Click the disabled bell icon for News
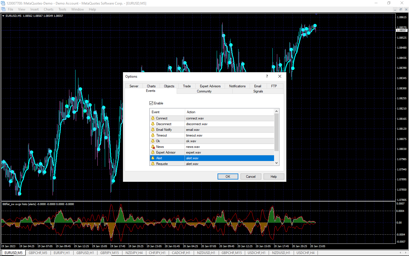Image resolution: width=409 pixels, height=256 pixels. pos(153,147)
